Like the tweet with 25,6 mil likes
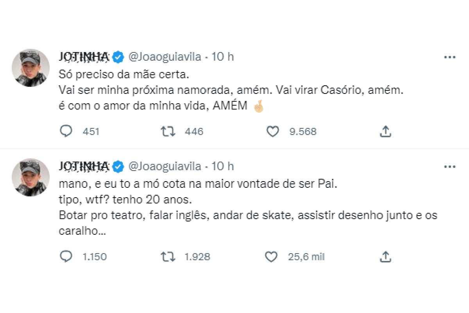Viewport: 469px width, 313px height. tap(271, 257)
